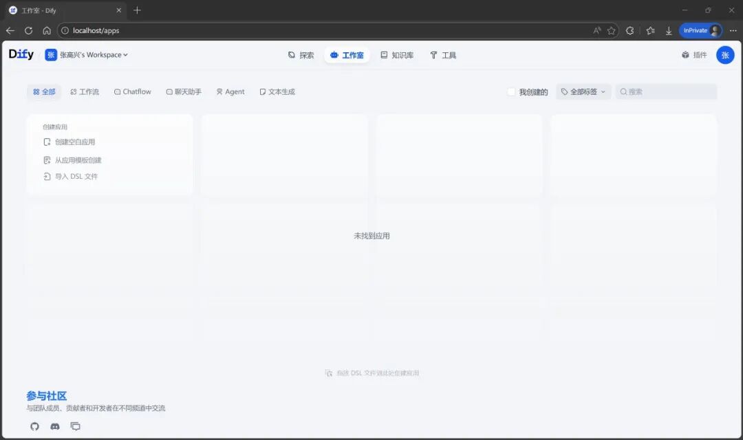Close the 工作室 - Dify tab
The width and height of the screenshot is (743, 440).
[118, 10]
